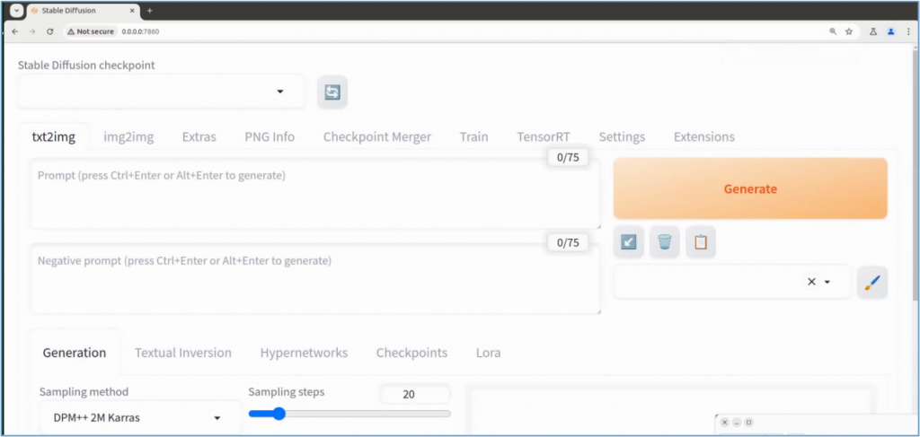Switch to the txt2img tab
The width and height of the screenshot is (920, 437).
[53, 137]
